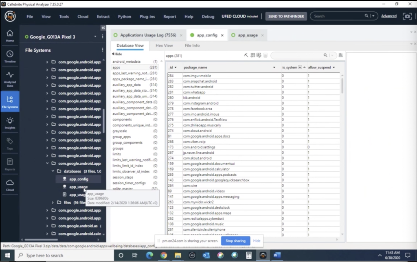Viewport: 417px width, 262px height.
Task: Open the package_name column filter dropdown
Action: pyautogui.click(x=274, y=68)
